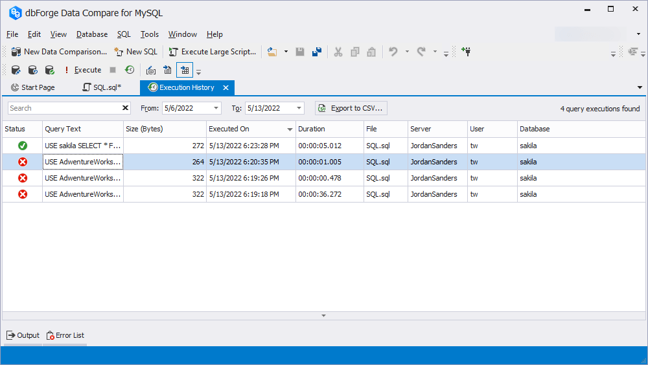Click error icon for the 6:20:35 PM row
The height and width of the screenshot is (365, 648).
(x=23, y=162)
